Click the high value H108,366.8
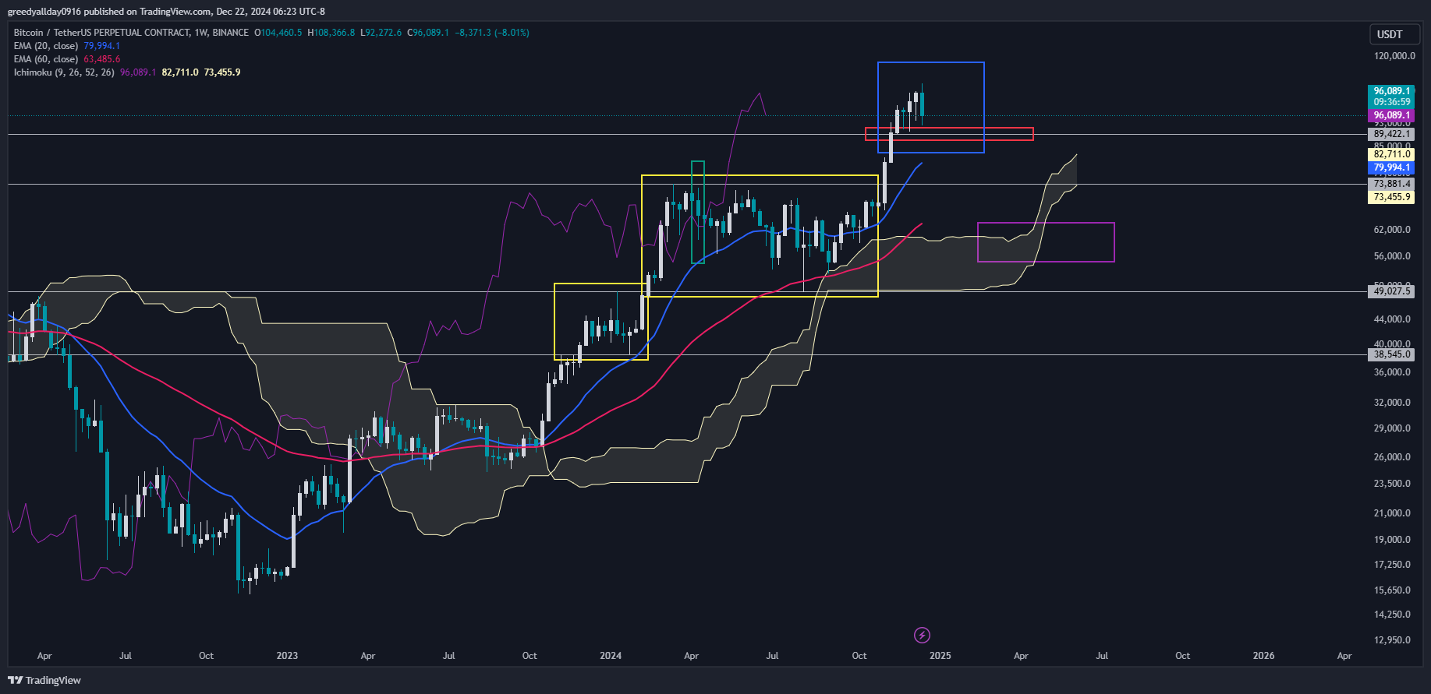 [331, 33]
